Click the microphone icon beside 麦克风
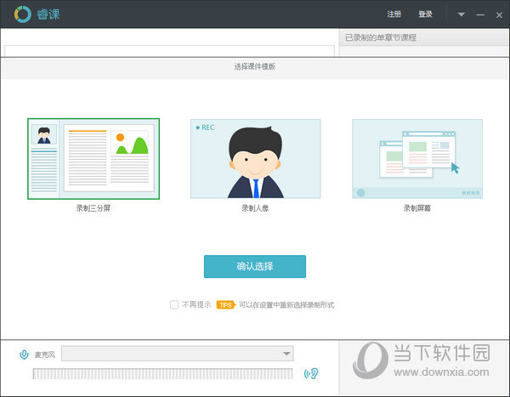The width and height of the screenshot is (510, 397). point(24,354)
